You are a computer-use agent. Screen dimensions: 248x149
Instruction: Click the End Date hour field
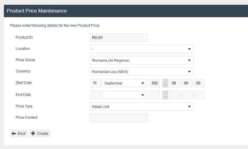[x=175, y=95]
